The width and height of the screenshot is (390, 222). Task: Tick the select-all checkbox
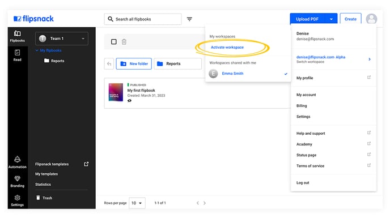coord(114,42)
